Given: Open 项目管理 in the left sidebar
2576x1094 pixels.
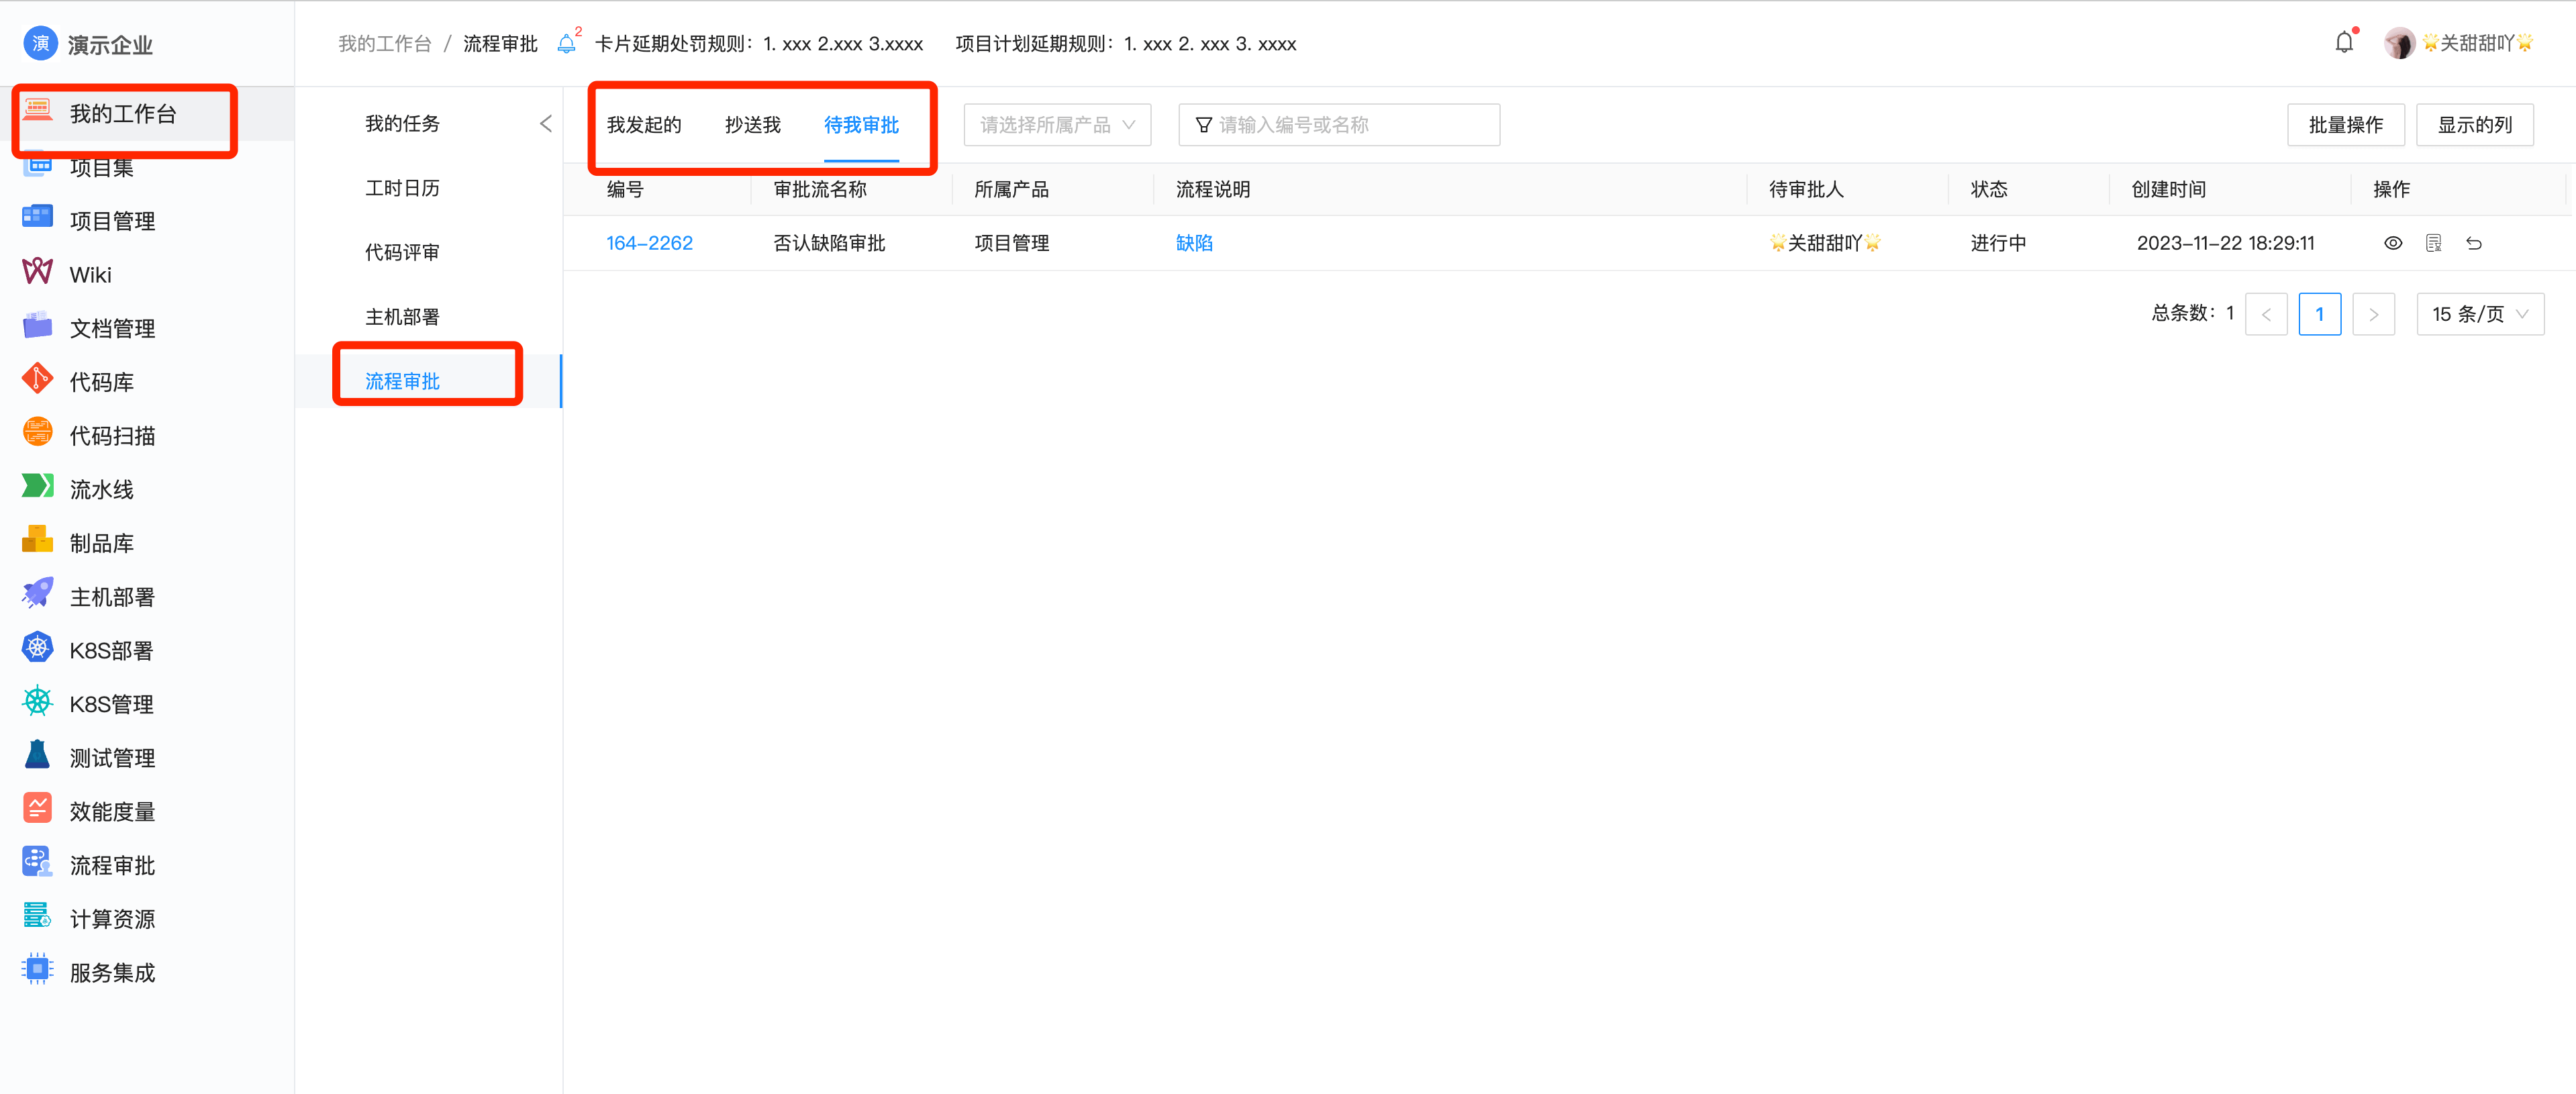Looking at the screenshot, I should [112, 220].
